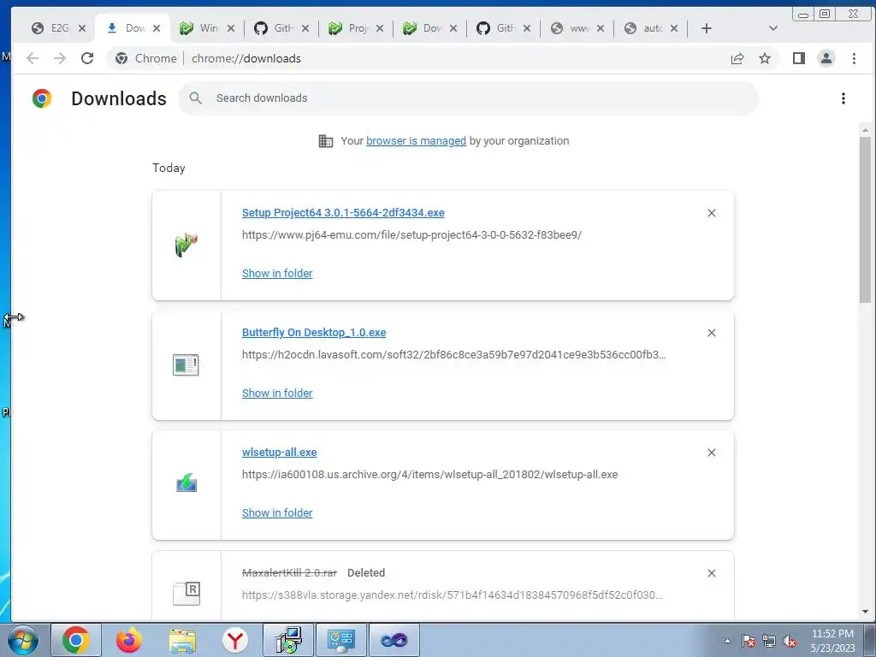Click the muted volume tray icon
This screenshot has width=876, height=657.
790,641
